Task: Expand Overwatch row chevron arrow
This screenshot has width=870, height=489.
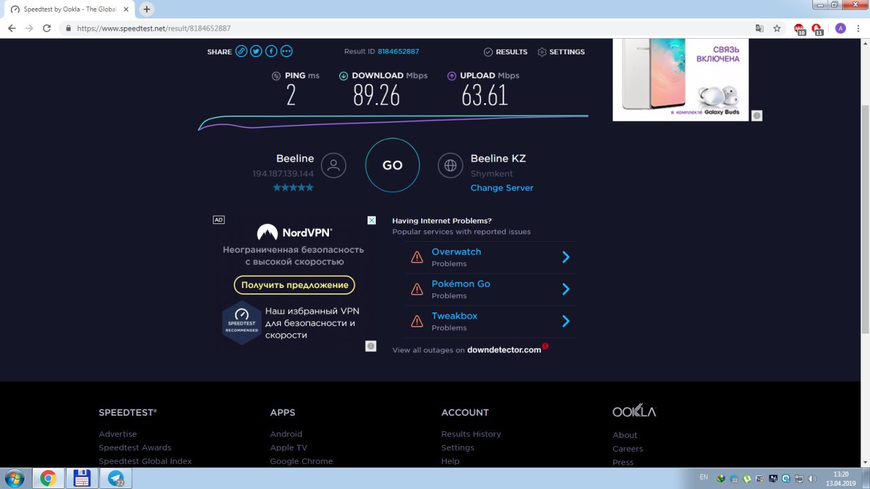Action: tap(565, 257)
